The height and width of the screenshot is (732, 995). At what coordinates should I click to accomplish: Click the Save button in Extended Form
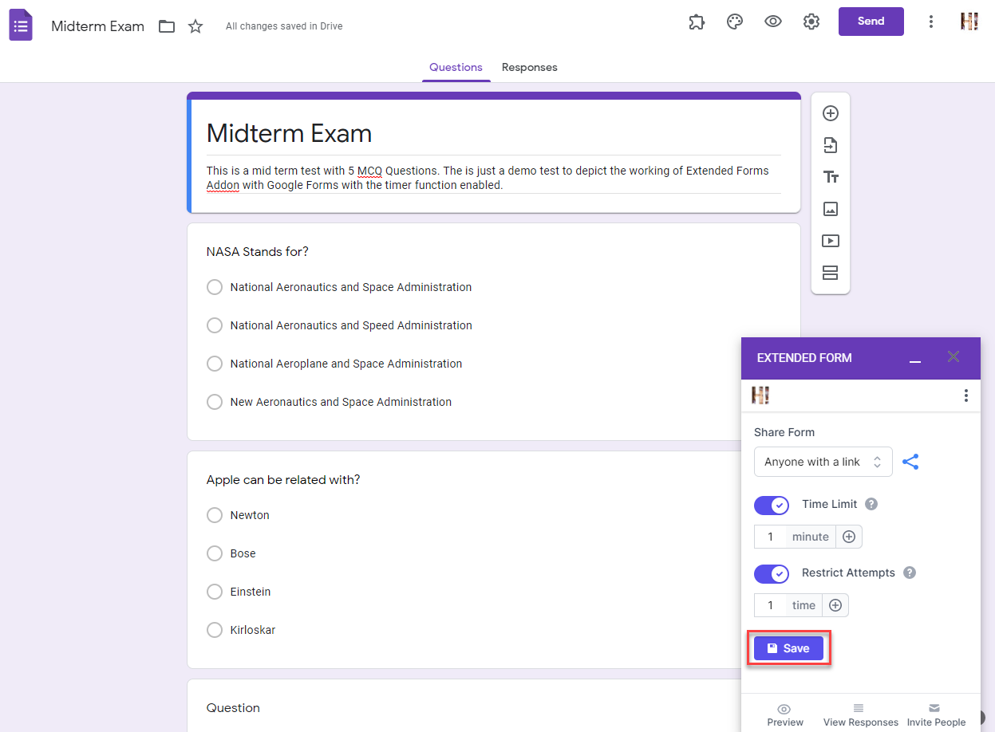788,647
